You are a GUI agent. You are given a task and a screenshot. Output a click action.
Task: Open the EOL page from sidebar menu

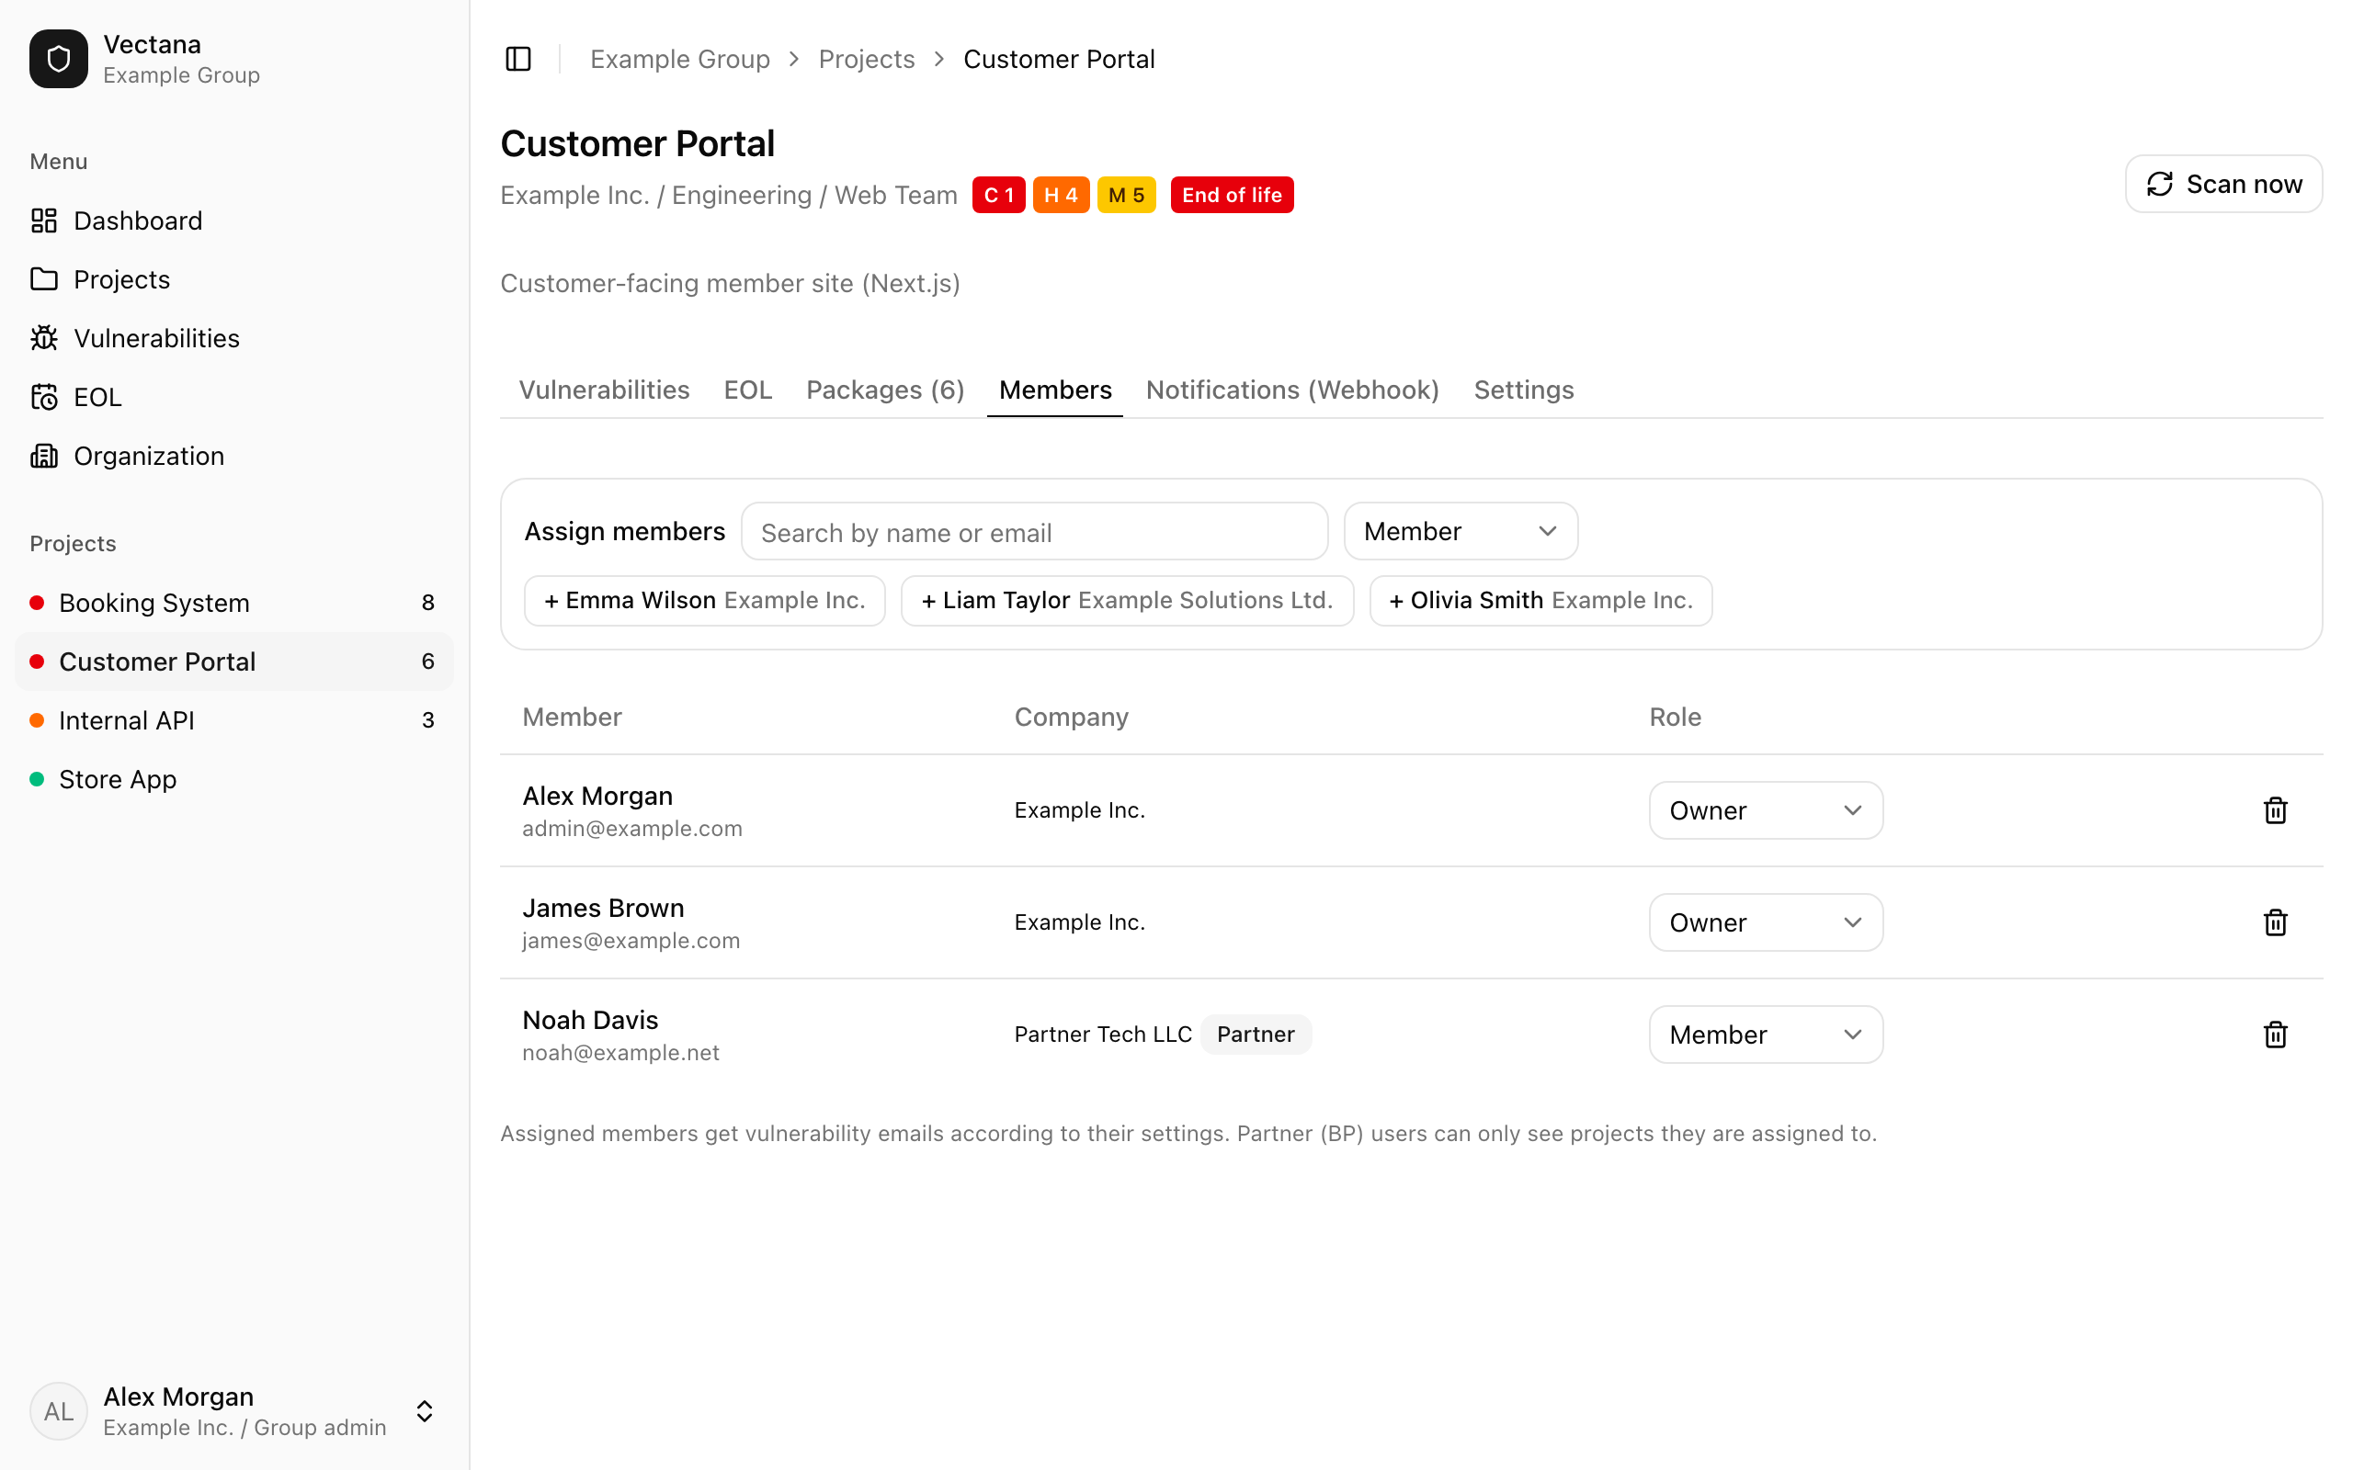tap(233, 397)
